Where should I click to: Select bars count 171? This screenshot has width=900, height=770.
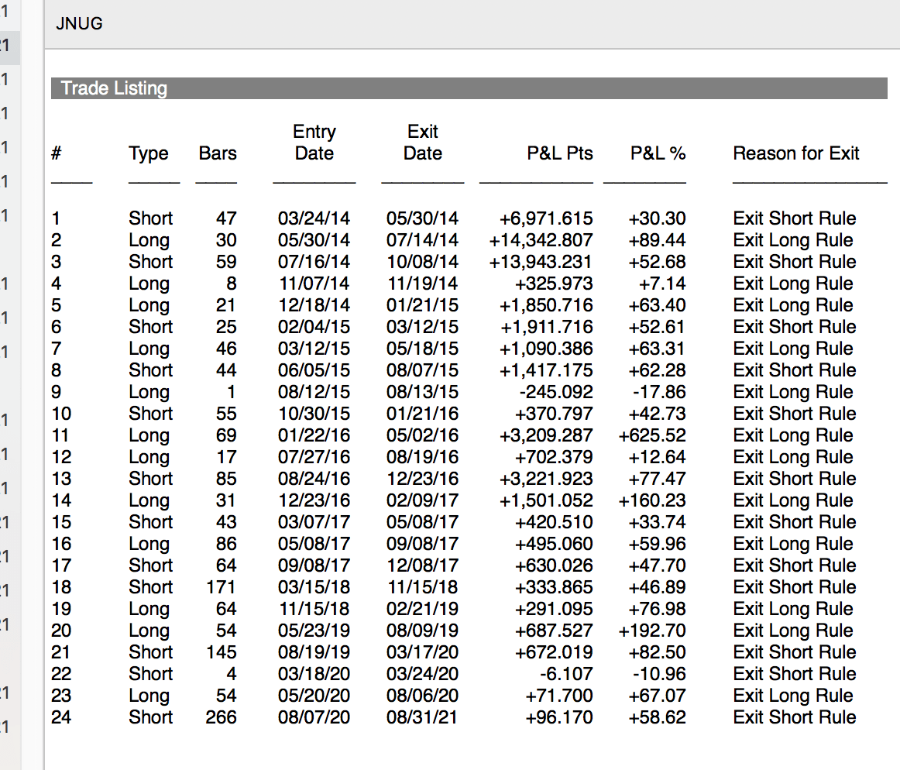click(x=221, y=587)
